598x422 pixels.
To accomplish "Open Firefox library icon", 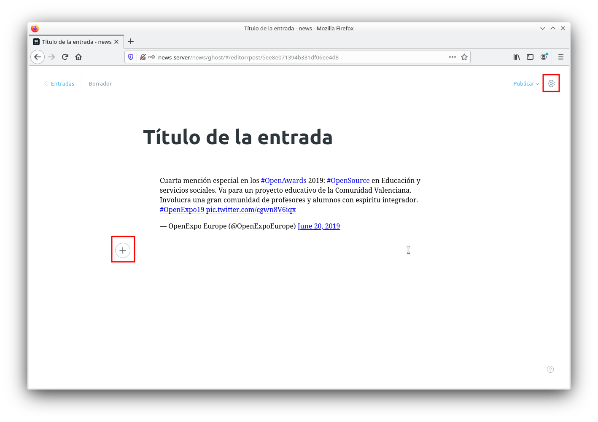I will point(516,57).
